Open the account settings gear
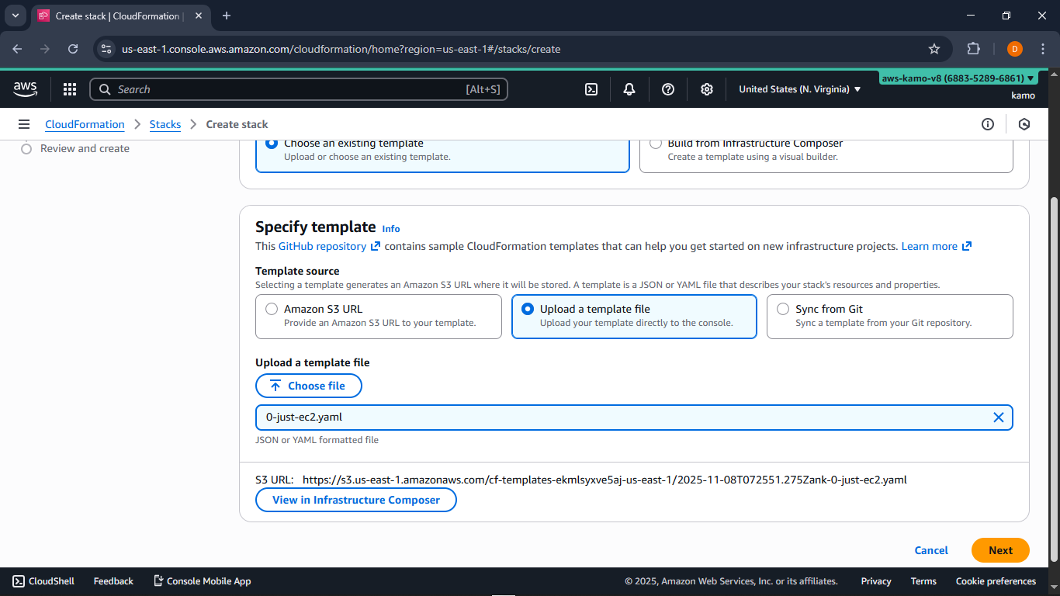1060x596 pixels. pos(707,89)
